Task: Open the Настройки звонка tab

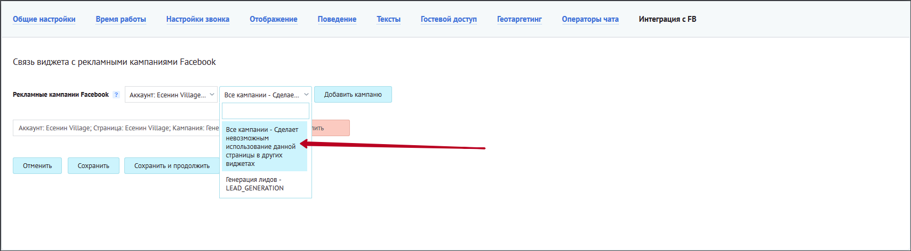Action: (198, 19)
